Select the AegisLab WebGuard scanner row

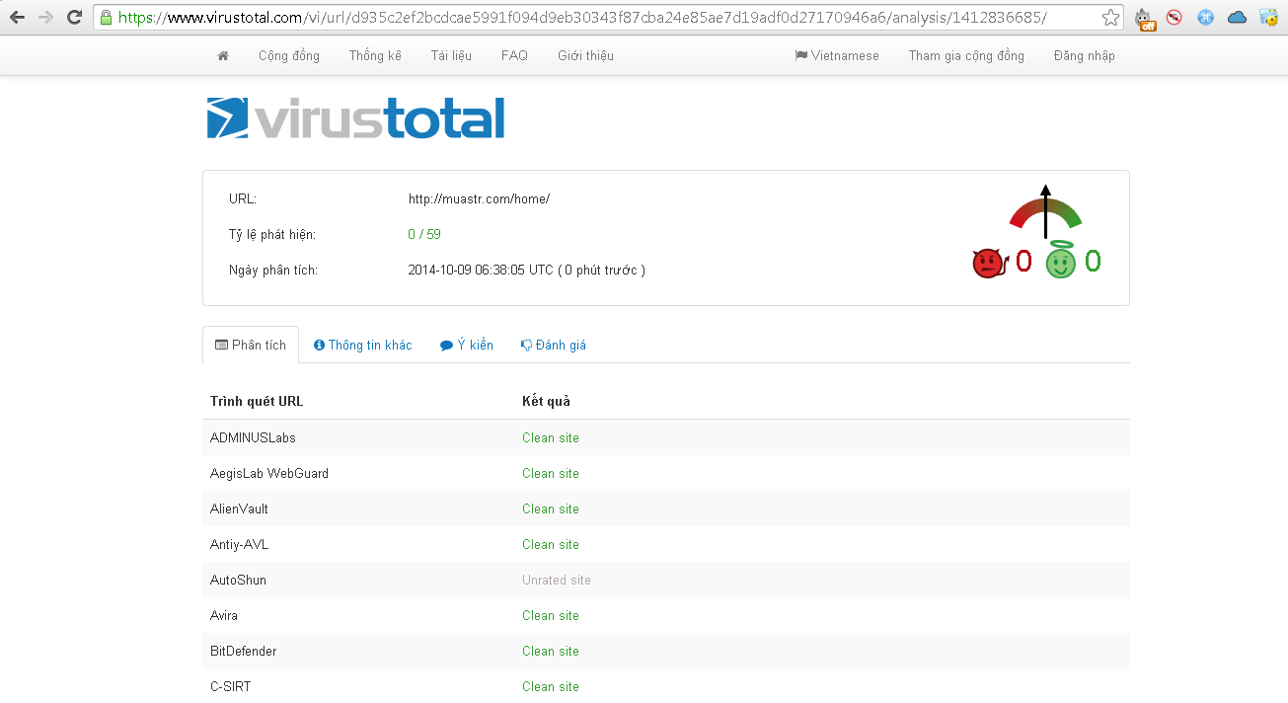point(666,473)
